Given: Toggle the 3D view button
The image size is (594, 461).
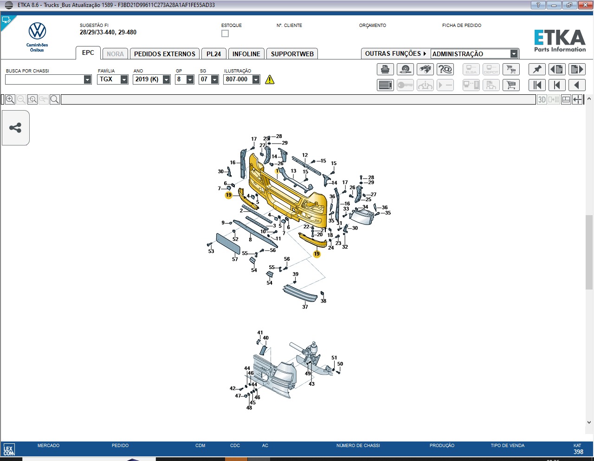Looking at the screenshot, I should (542, 99).
